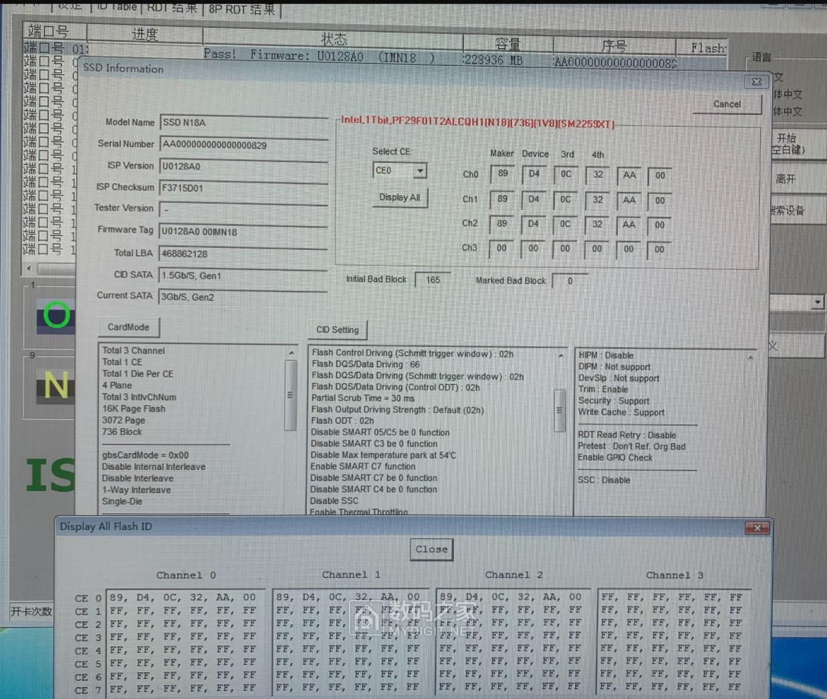
Task: Click the Initial Bad Block value box
Action: 433,280
